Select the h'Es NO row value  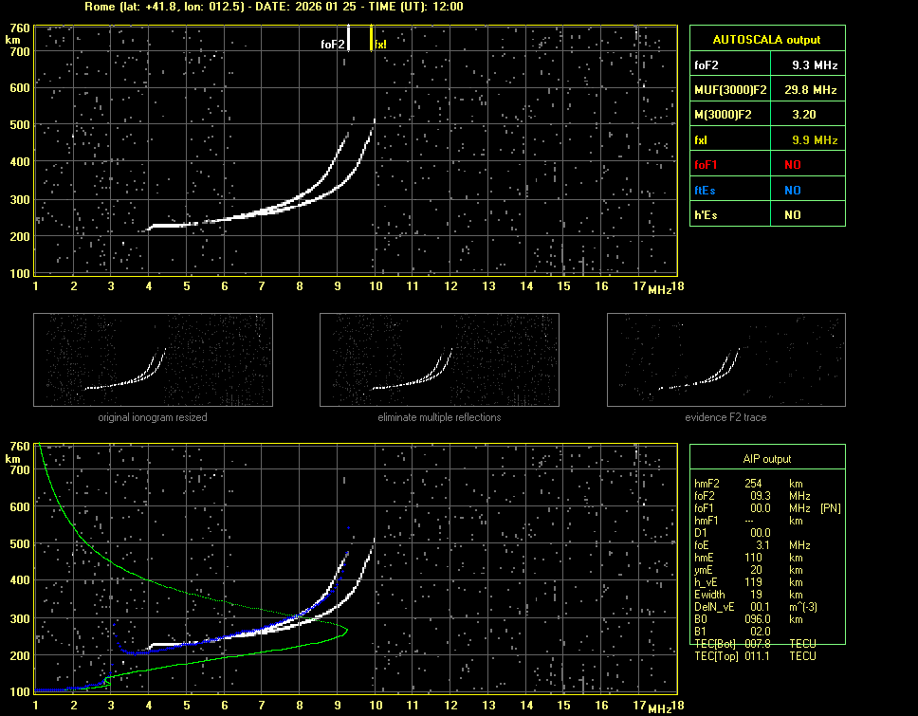pos(793,215)
